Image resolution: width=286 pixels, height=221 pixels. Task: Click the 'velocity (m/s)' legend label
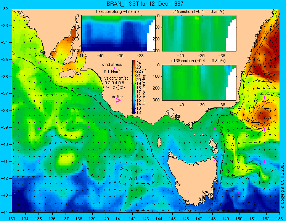116,78
